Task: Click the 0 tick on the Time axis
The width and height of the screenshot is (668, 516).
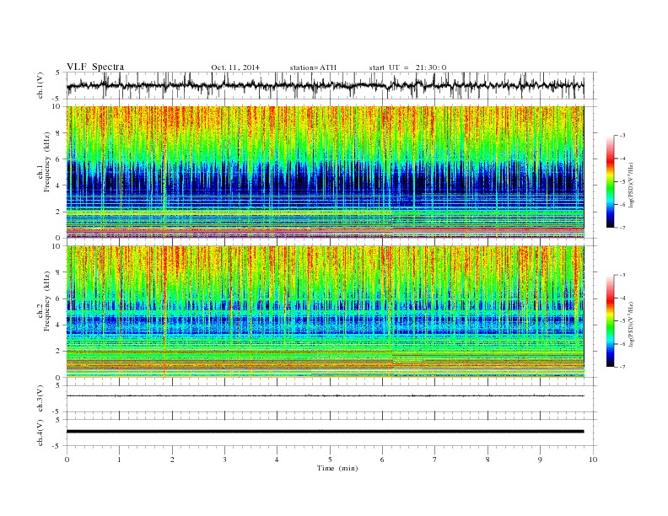Action: click(67, 460)
